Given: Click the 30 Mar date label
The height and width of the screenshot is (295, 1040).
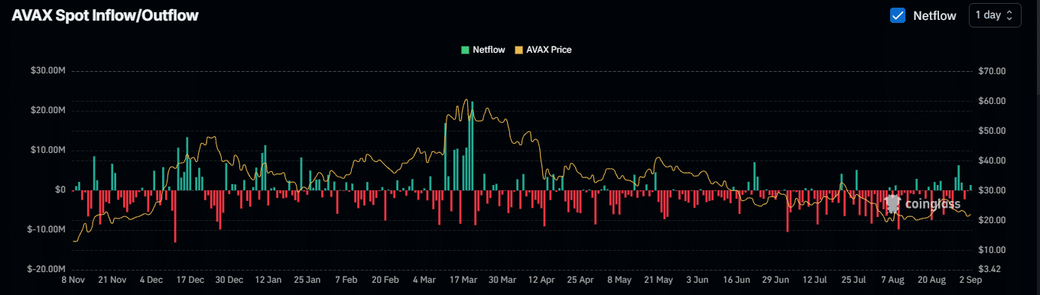Looking at the screenshot, I should click(503, 280).
